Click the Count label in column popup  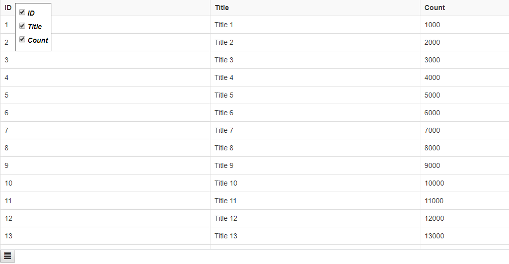[38, 40]
